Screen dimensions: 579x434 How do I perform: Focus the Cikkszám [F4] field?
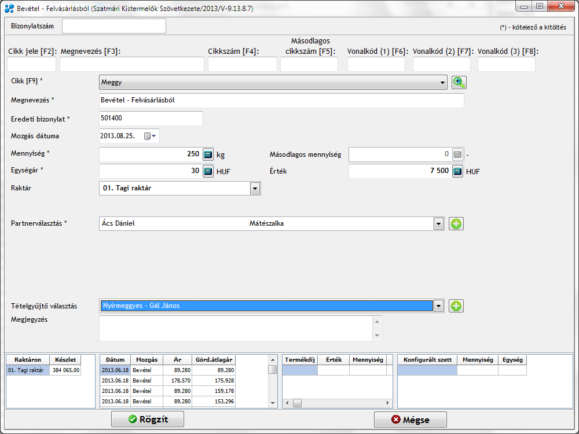click(x=242, y=64)
